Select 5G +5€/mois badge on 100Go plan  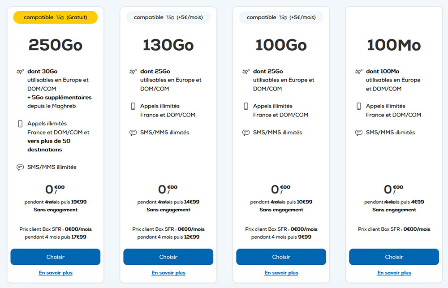[x=281, y=17]
